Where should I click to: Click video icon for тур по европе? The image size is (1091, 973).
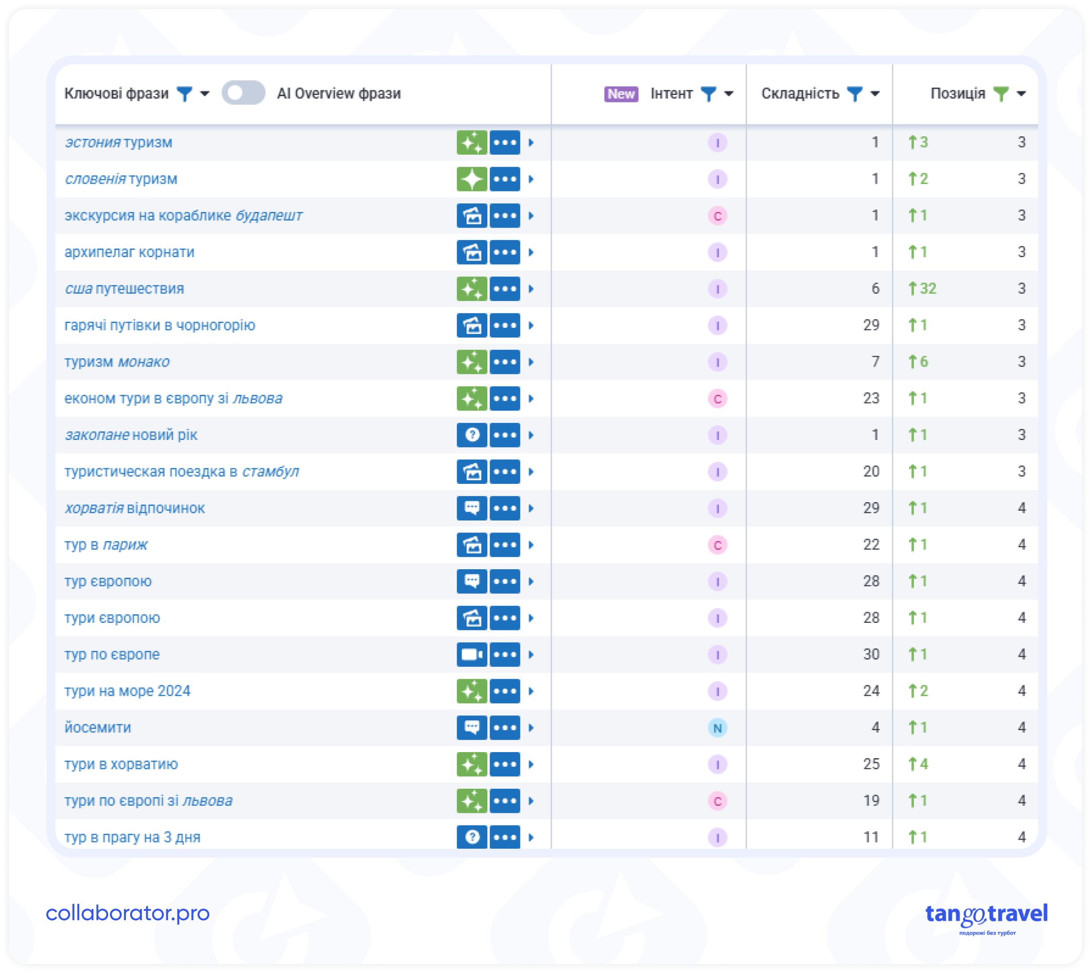click(471, 654)
